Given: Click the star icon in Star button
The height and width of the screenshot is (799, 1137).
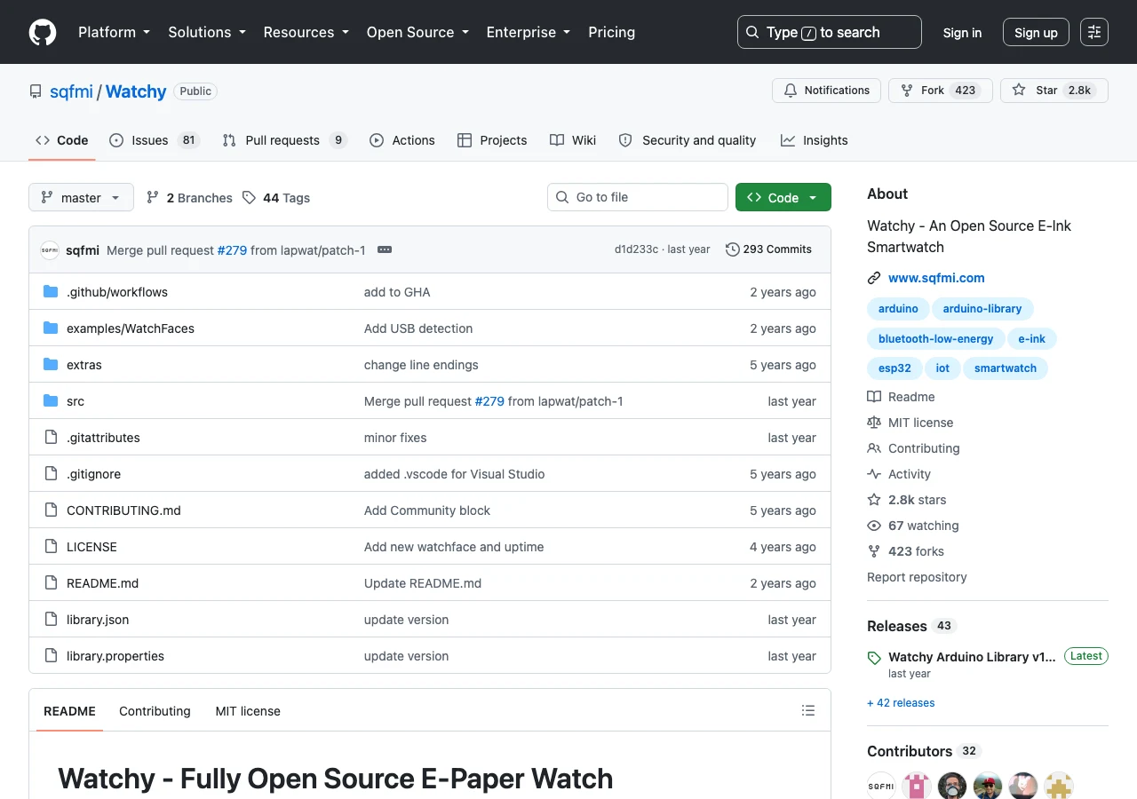Looking at the screenshot, I should tap(1019, 91).
